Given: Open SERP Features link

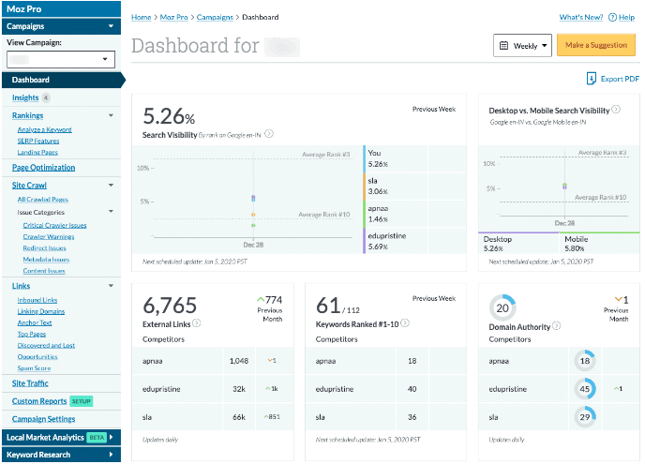Looking at the screenshot, I should tap(38, 142).
